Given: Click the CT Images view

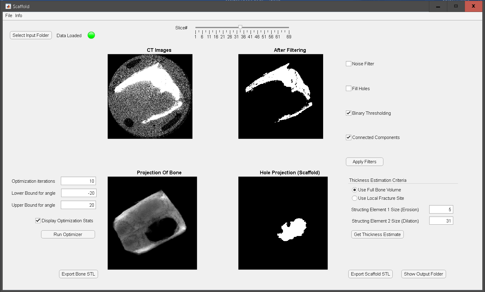Looking at the screenshot, I should tap(150, 96).
